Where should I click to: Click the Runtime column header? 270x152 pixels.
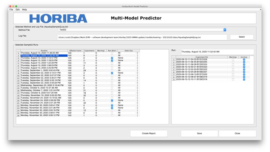click(x=44, y=50)
